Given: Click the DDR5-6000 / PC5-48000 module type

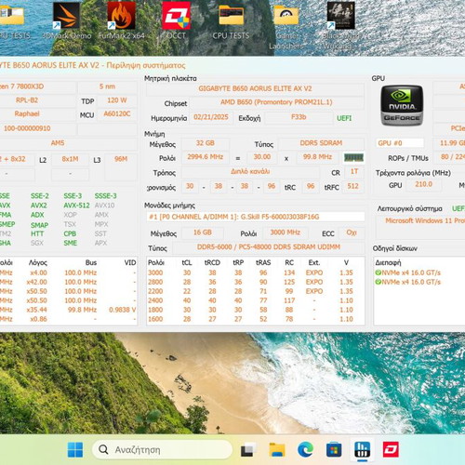Looking at the screenshot, I should [x=269, y=247].
